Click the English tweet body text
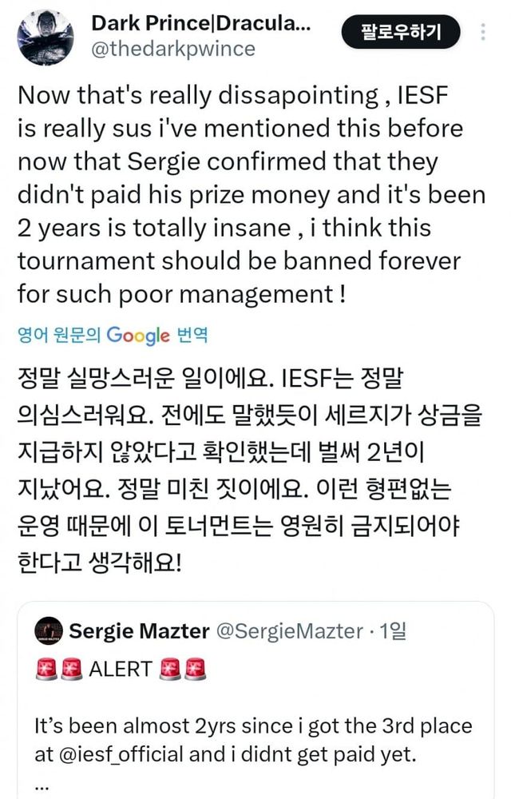 point(240,192)
